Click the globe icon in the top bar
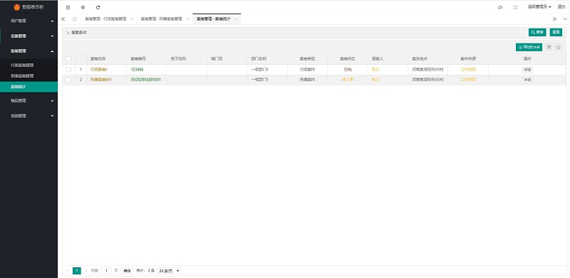Image resolution: width=570 pixels, height=278 pixels. pyautogui.click(x=83, y=7)
